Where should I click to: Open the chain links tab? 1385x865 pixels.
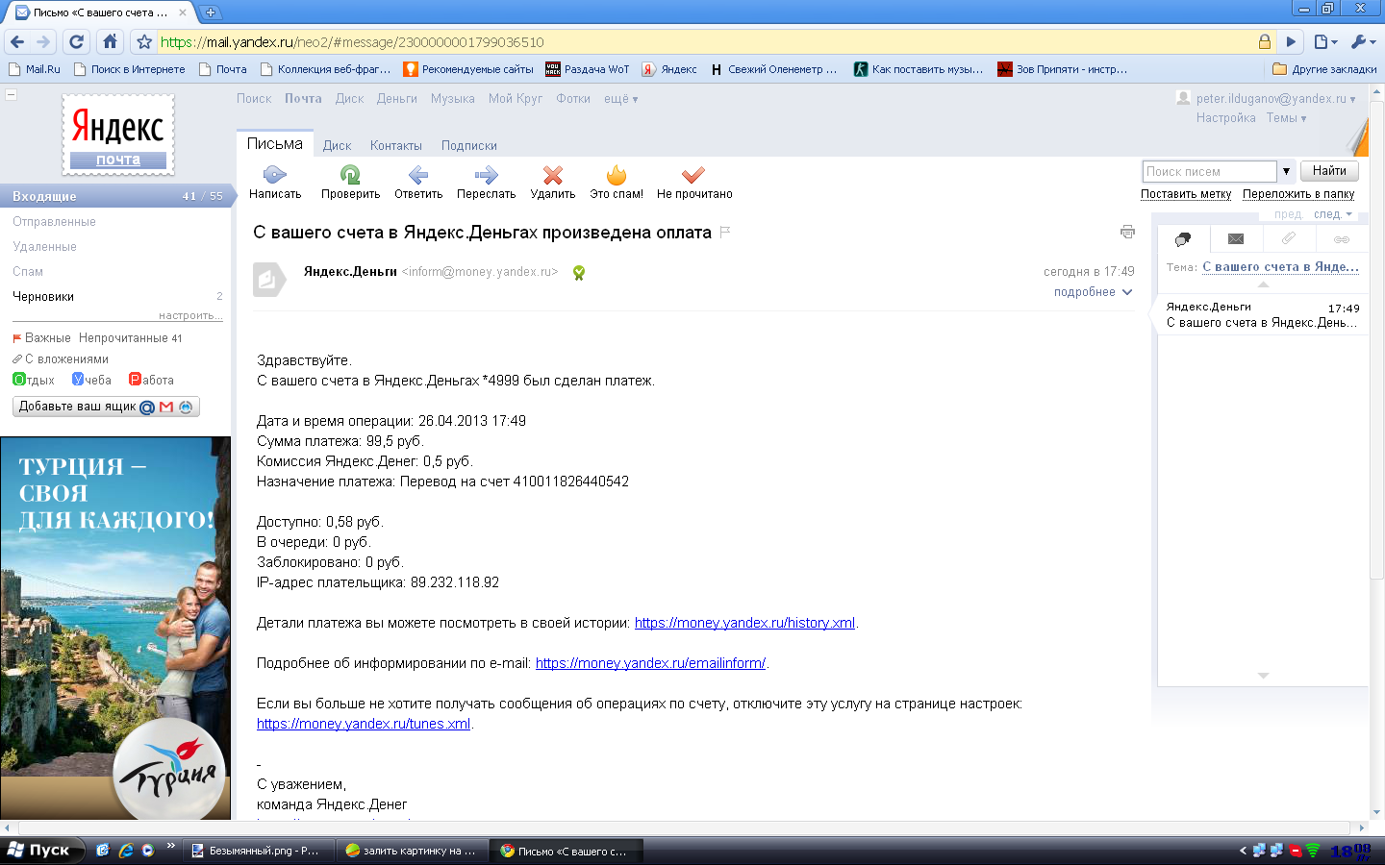(1341, 239)
